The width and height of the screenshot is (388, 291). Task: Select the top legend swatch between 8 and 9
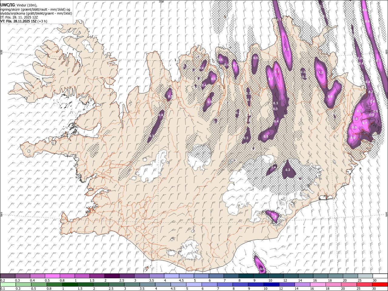pyautogui.click(x=246, y=276)
